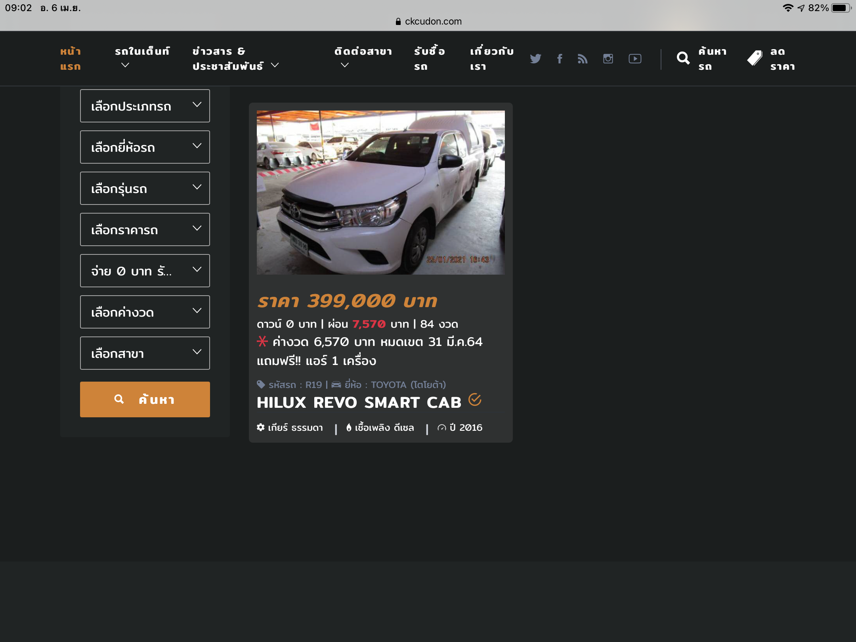
Task: Click the Instagram icon
Action: (x=608, y=59)
